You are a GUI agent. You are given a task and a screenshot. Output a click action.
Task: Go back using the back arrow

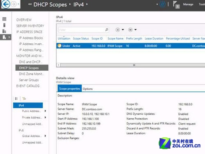point(5,4)
